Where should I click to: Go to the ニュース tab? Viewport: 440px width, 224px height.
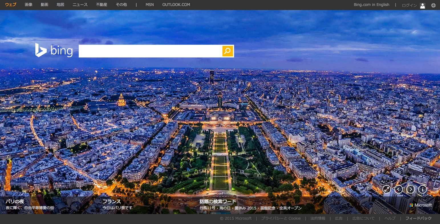coord(80,5)
